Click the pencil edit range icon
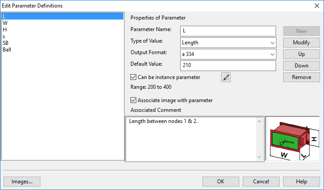The height and width of the screenshot is (190, 324). (x=226, y=78)
